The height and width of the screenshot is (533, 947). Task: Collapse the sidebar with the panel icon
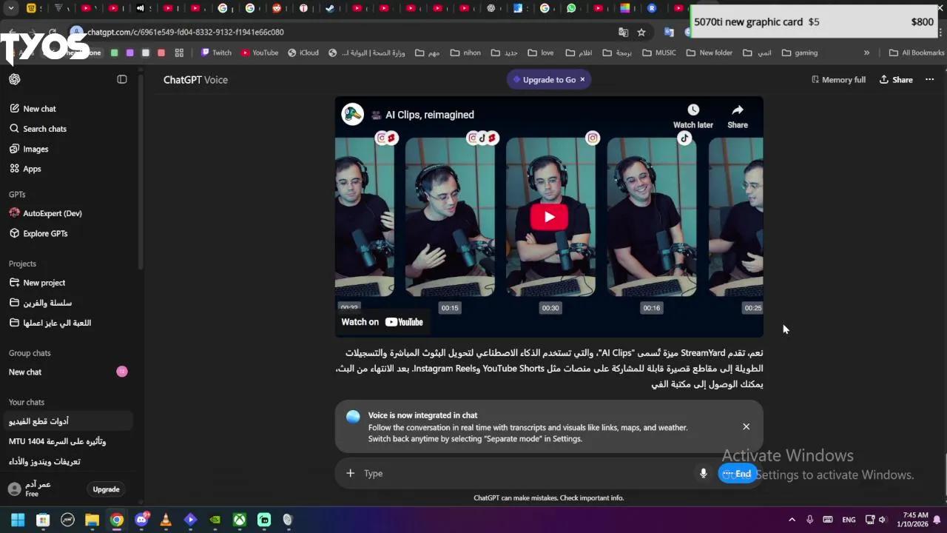pyautogui.click(x=122, y=79)
